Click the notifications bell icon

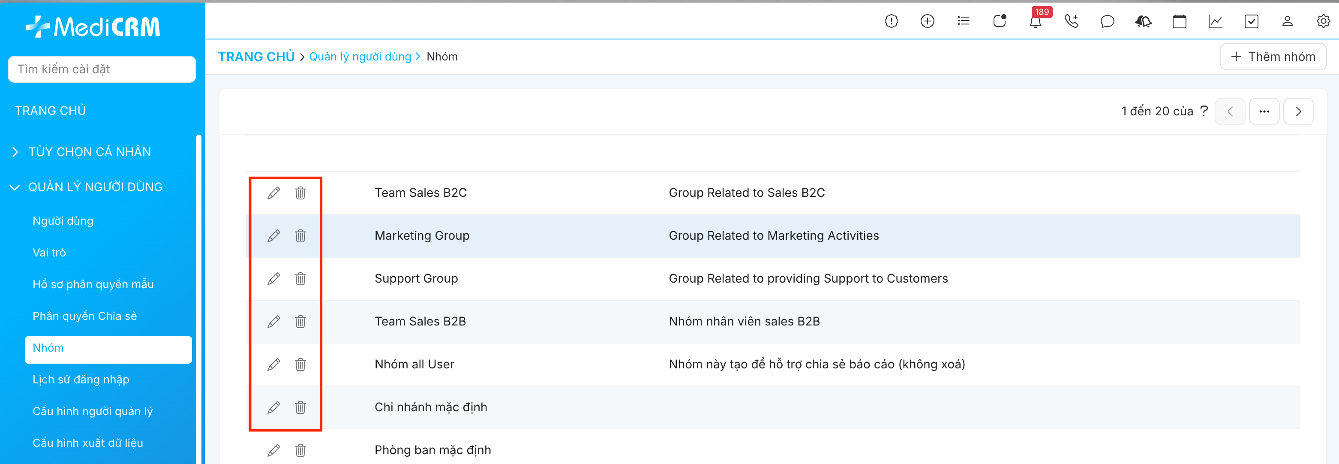(1035, 22)
